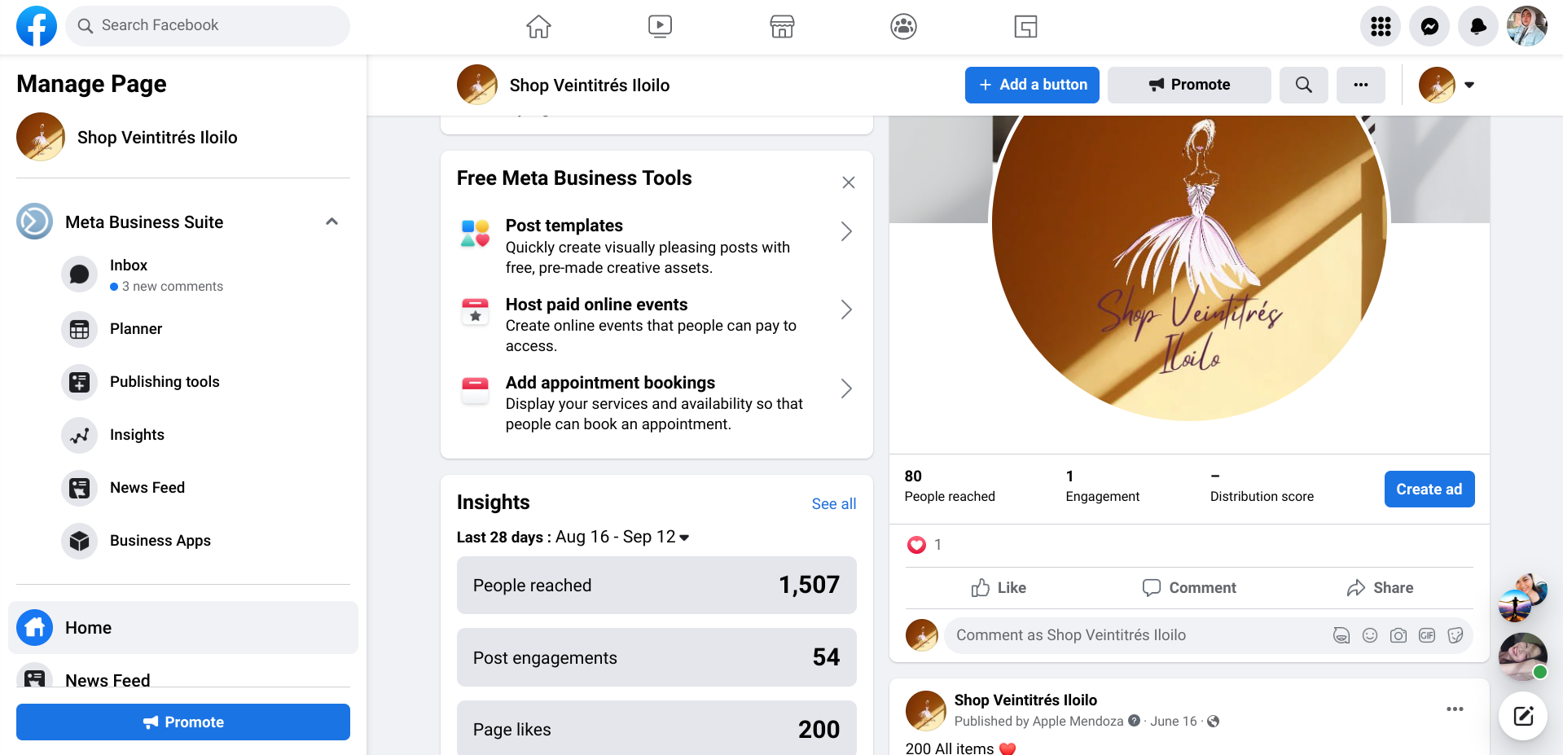Screen dimensions: 1563x755
Task: Open the See all insights link
Action: click(833, 504)
